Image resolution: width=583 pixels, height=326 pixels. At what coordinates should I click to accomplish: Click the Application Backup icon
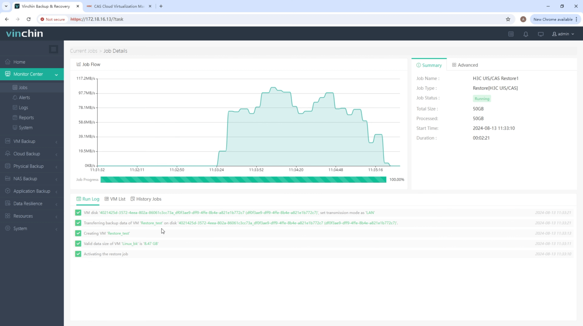tap(8, 191)
